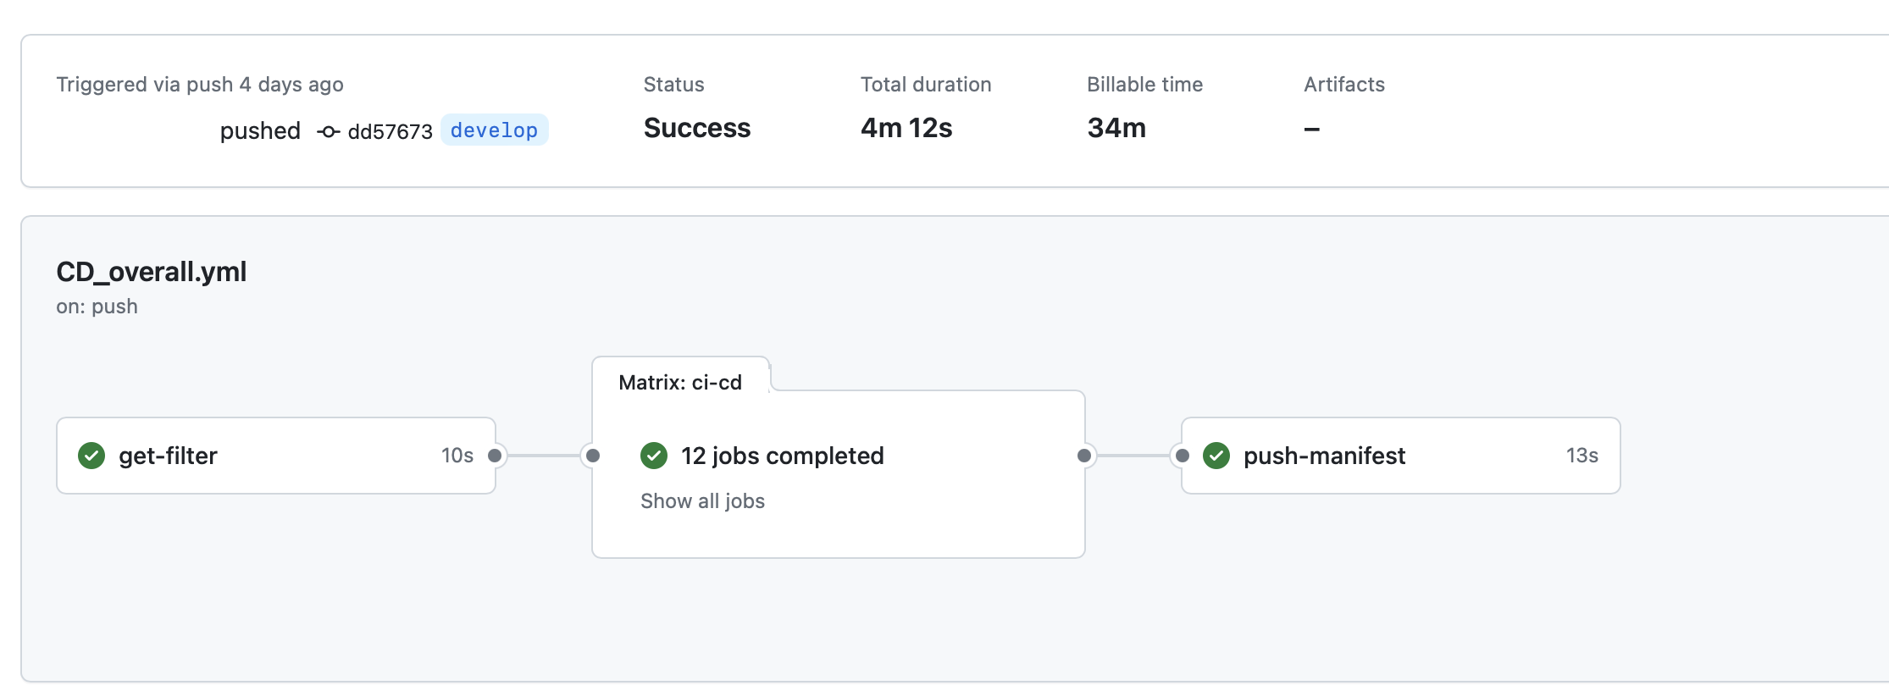Expand the matrix with Show all jobs
Screen dimensions: 1889x691
pos(702,501)
